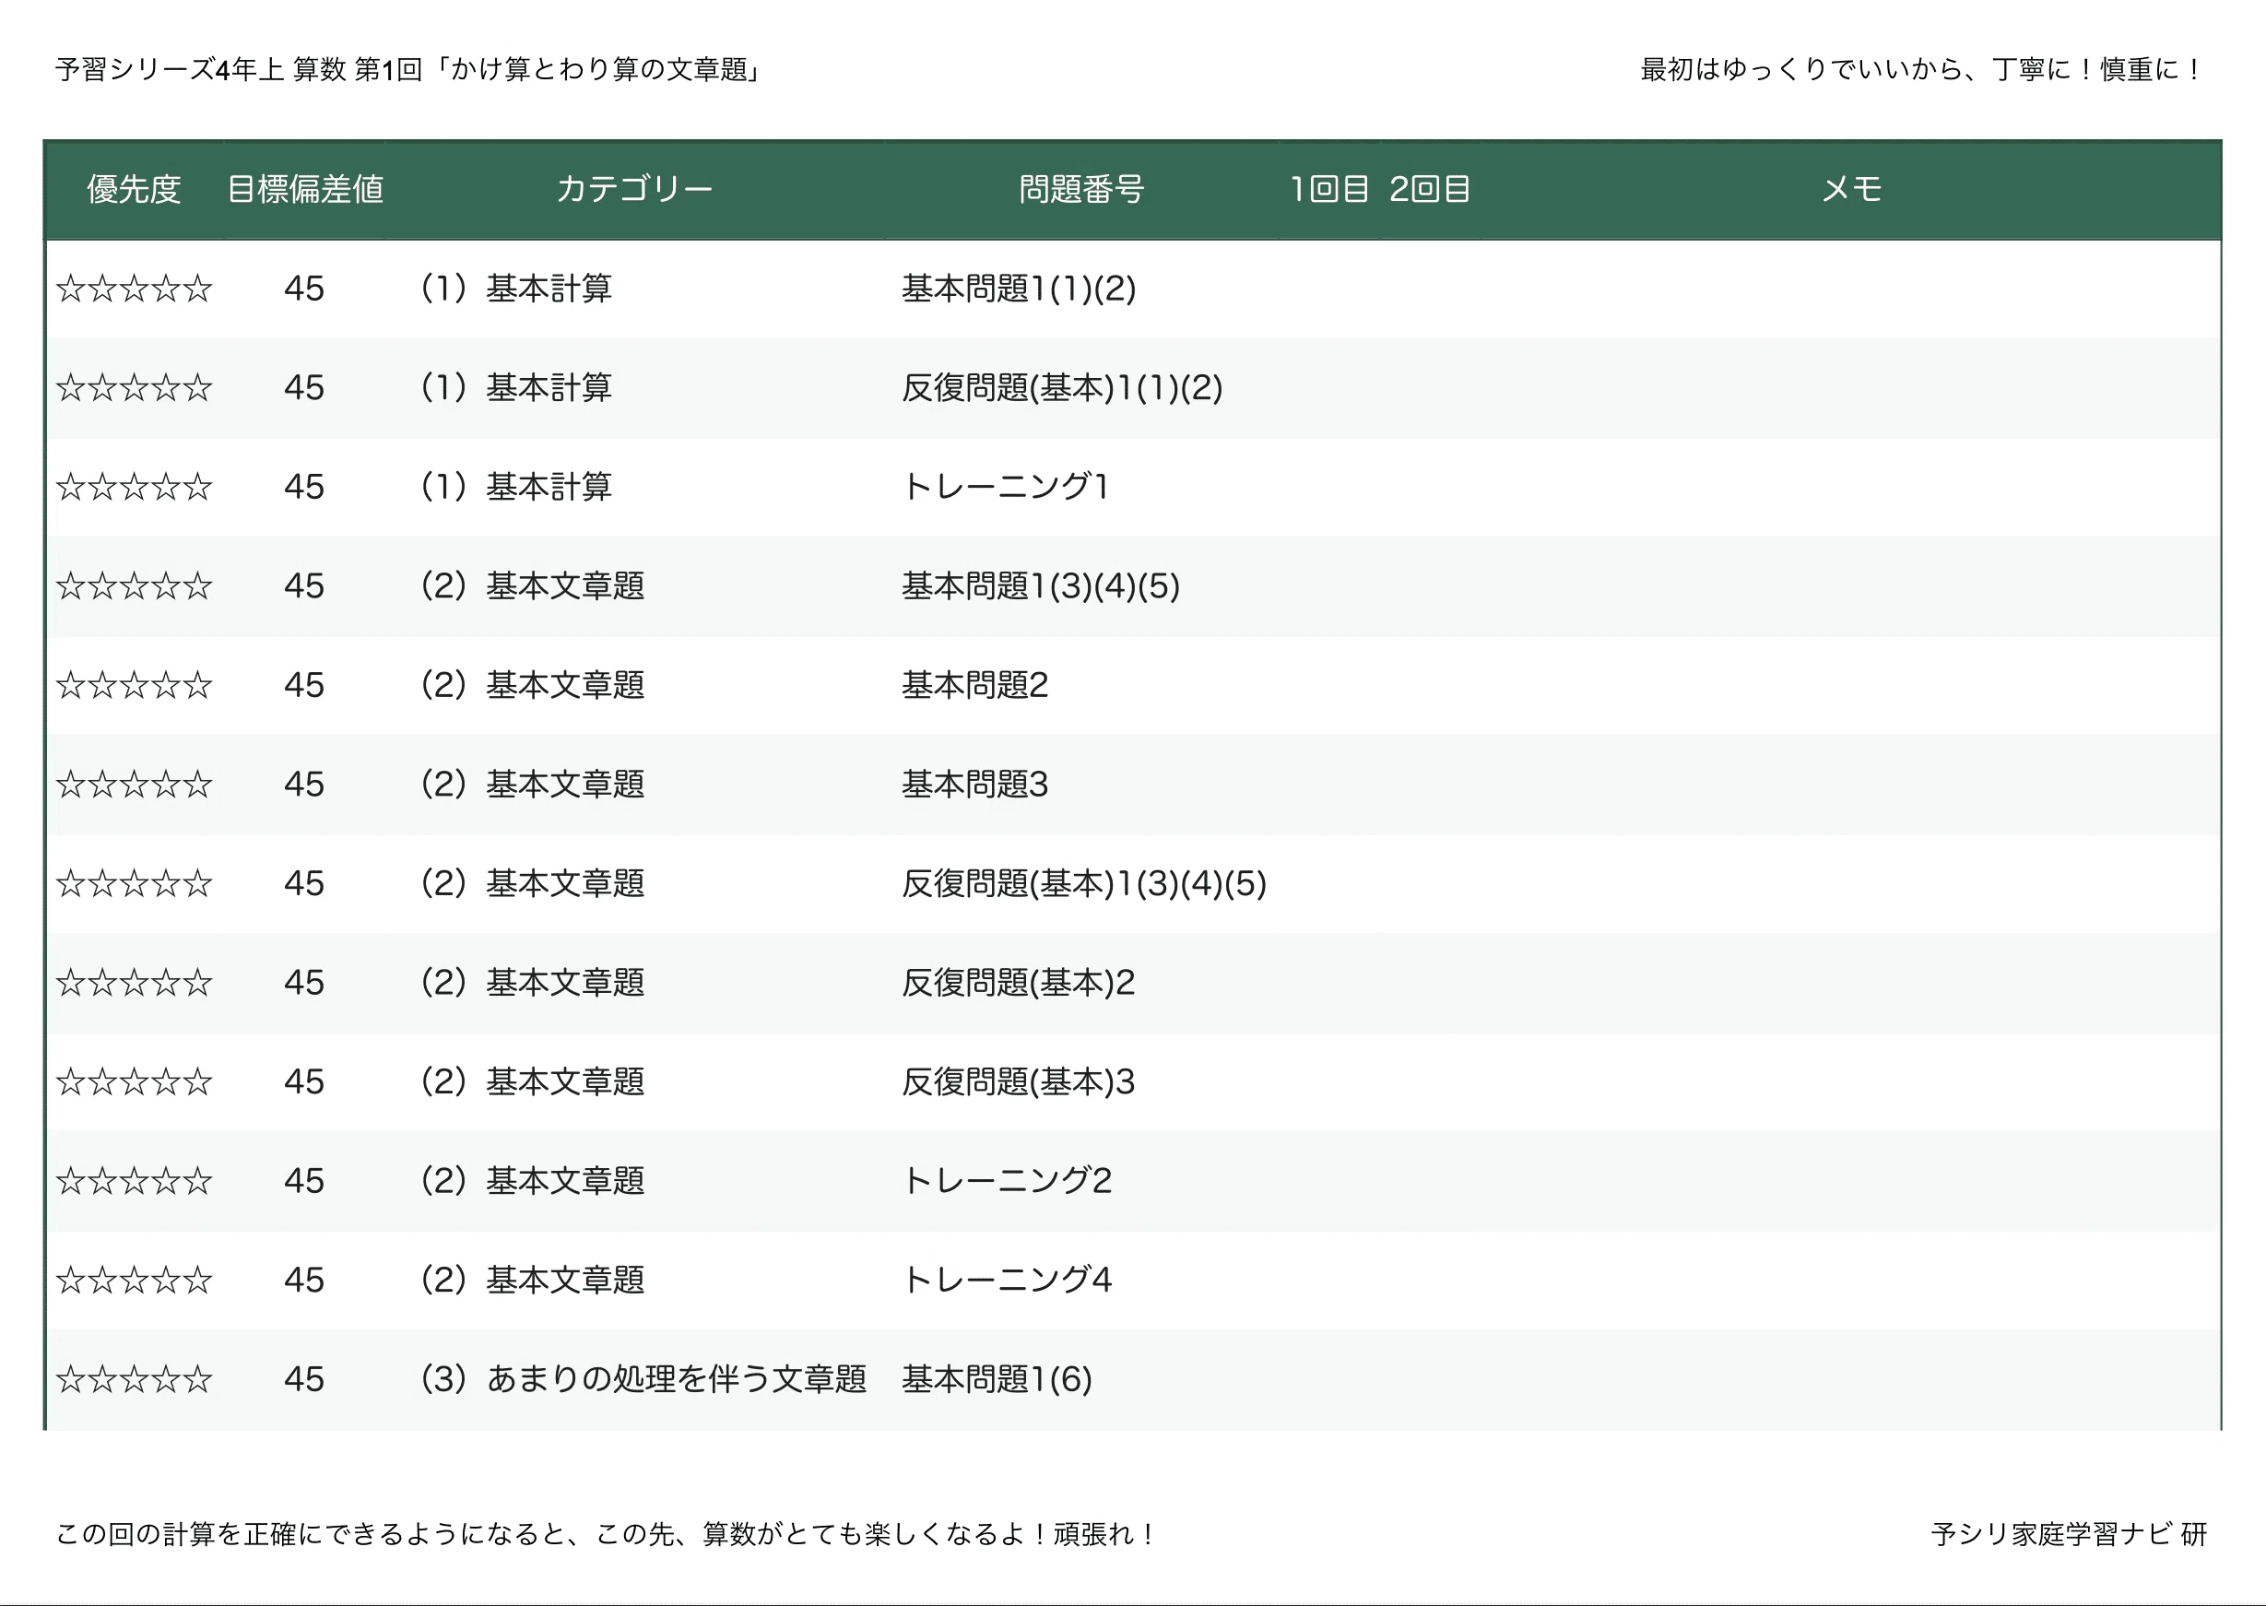Click the 目標偏差値 column header

pos(305,189)
